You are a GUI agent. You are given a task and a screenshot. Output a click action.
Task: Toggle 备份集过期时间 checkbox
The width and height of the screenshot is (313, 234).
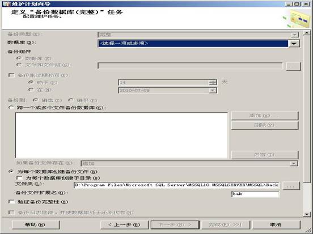click(x=11, y=75)
